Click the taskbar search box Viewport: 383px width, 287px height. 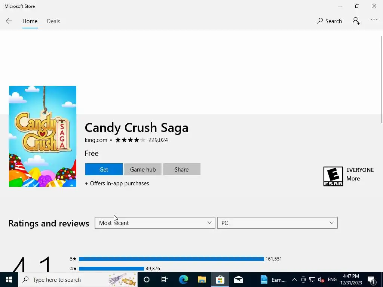click(x=78, y=280)
